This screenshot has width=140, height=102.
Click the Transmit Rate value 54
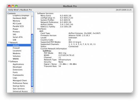[x=60, y=66]
